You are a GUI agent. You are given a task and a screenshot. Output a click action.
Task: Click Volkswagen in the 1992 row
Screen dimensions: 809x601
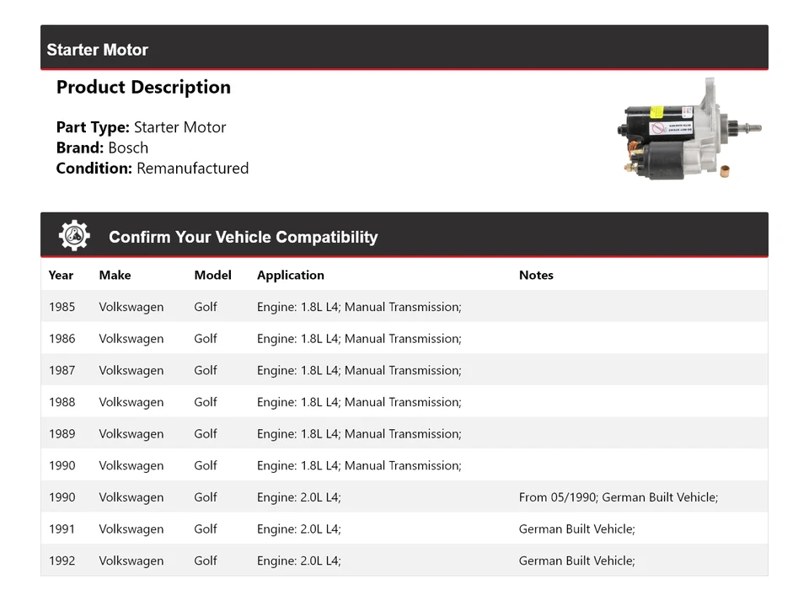131,561
